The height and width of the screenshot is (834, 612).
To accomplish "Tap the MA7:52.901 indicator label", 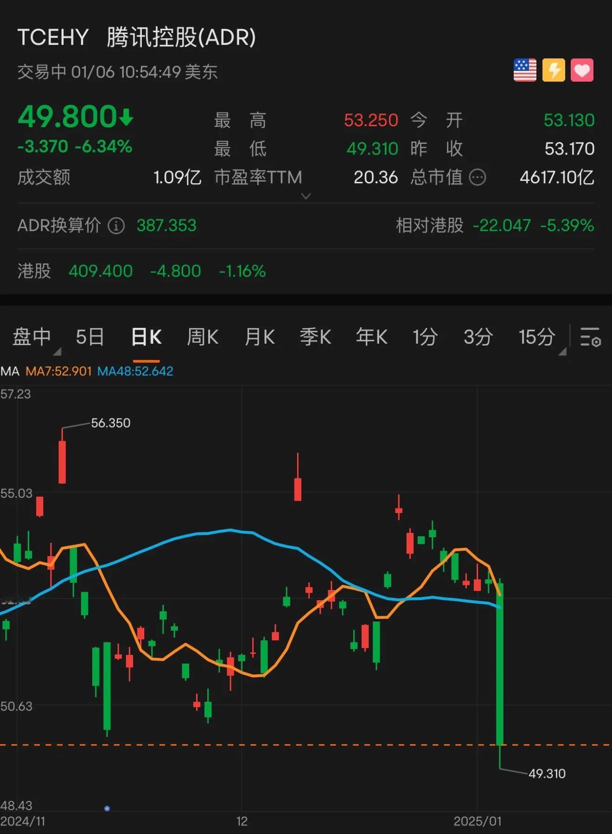I will pos(58,371).
